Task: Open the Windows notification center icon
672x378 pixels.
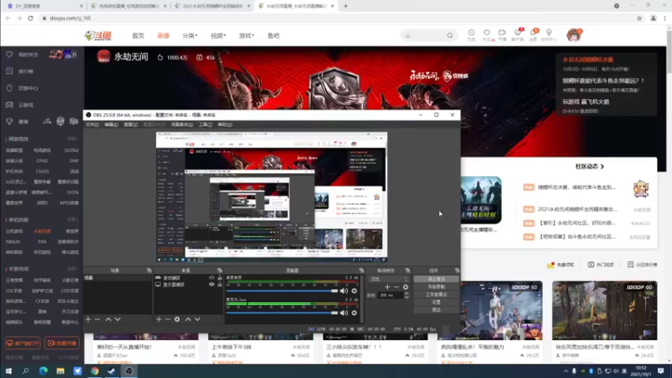Action: tap(661, 370)
